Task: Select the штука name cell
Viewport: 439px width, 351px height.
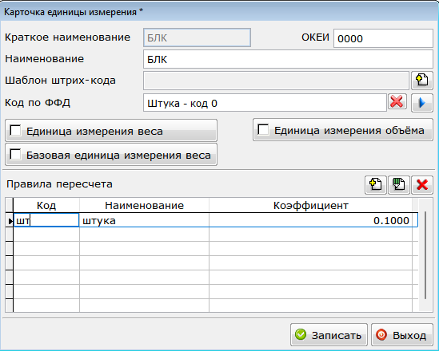Action: pyautogui.click(x=144, y=220)
